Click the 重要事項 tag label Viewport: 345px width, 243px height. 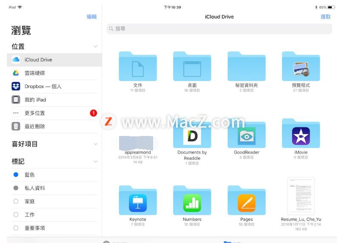point(34,228)
